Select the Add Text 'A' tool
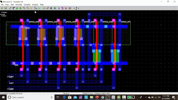Viewport: 178px width, 100px height. coord(59,8)
